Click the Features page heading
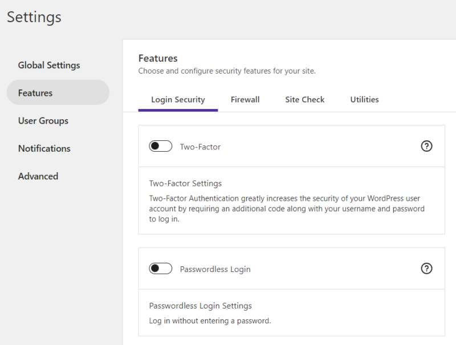The width and height of the screenshot is (456, 345). tap(158, 58)
